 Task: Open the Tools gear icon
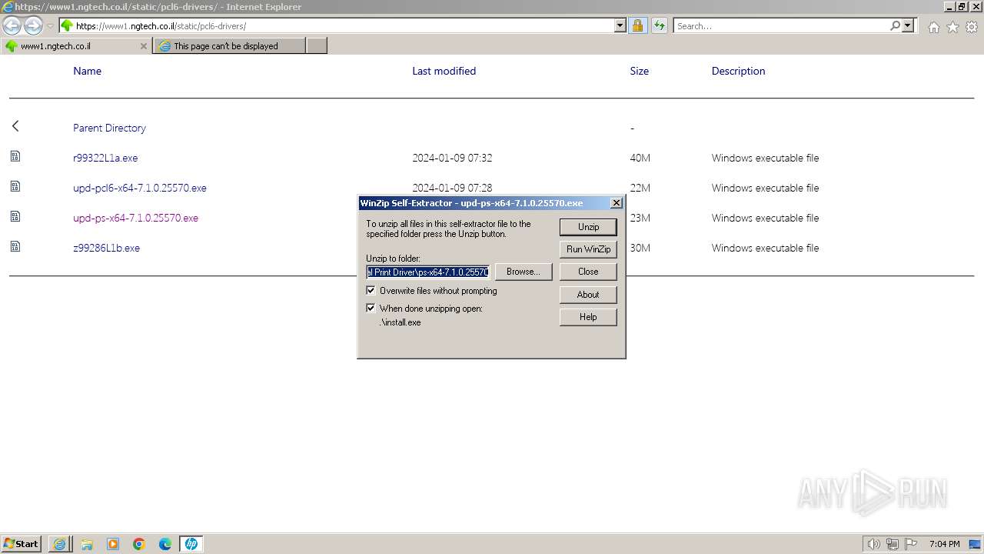coord(972,27)
